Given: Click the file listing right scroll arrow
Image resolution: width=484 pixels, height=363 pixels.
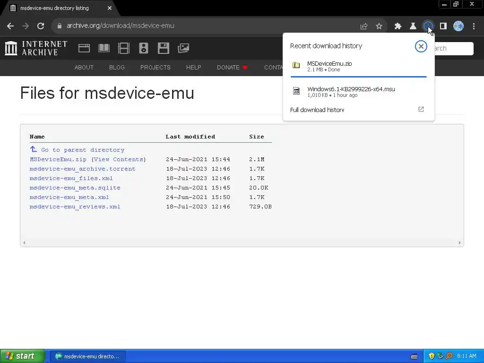Looking at the screenshot, I should tap(459, 242).
